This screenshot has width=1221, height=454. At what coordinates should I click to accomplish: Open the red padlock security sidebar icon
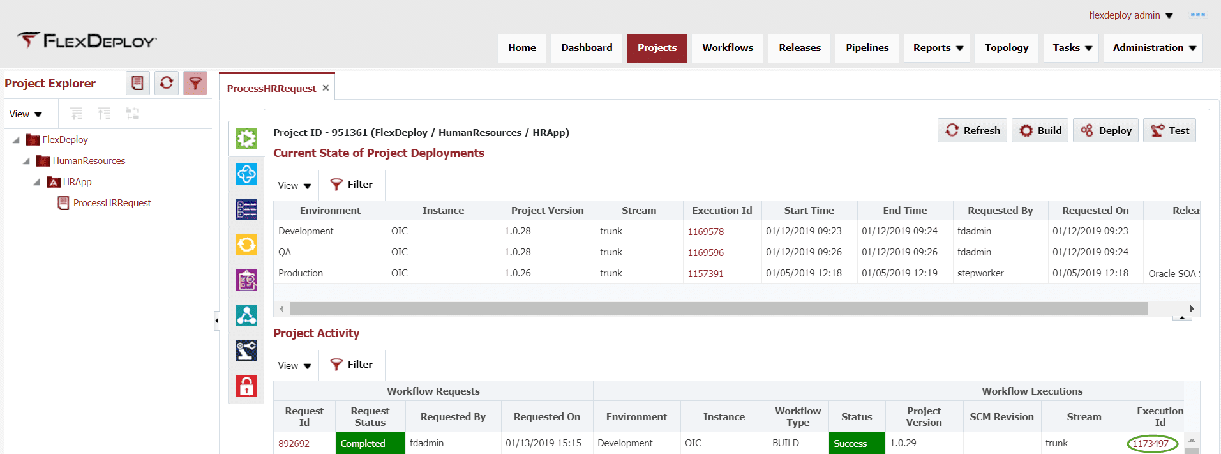[247, 386]
